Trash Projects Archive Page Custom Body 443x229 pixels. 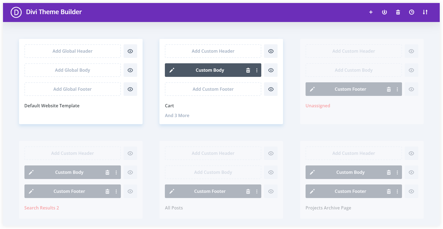[389, 172]
